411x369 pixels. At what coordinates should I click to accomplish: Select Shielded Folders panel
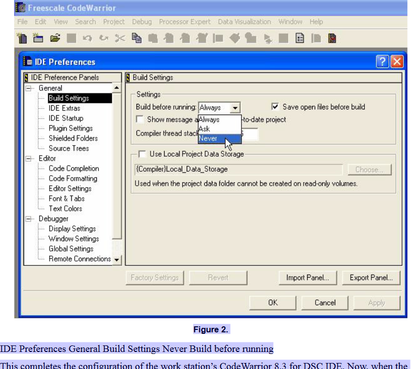[x=73, y=138]
